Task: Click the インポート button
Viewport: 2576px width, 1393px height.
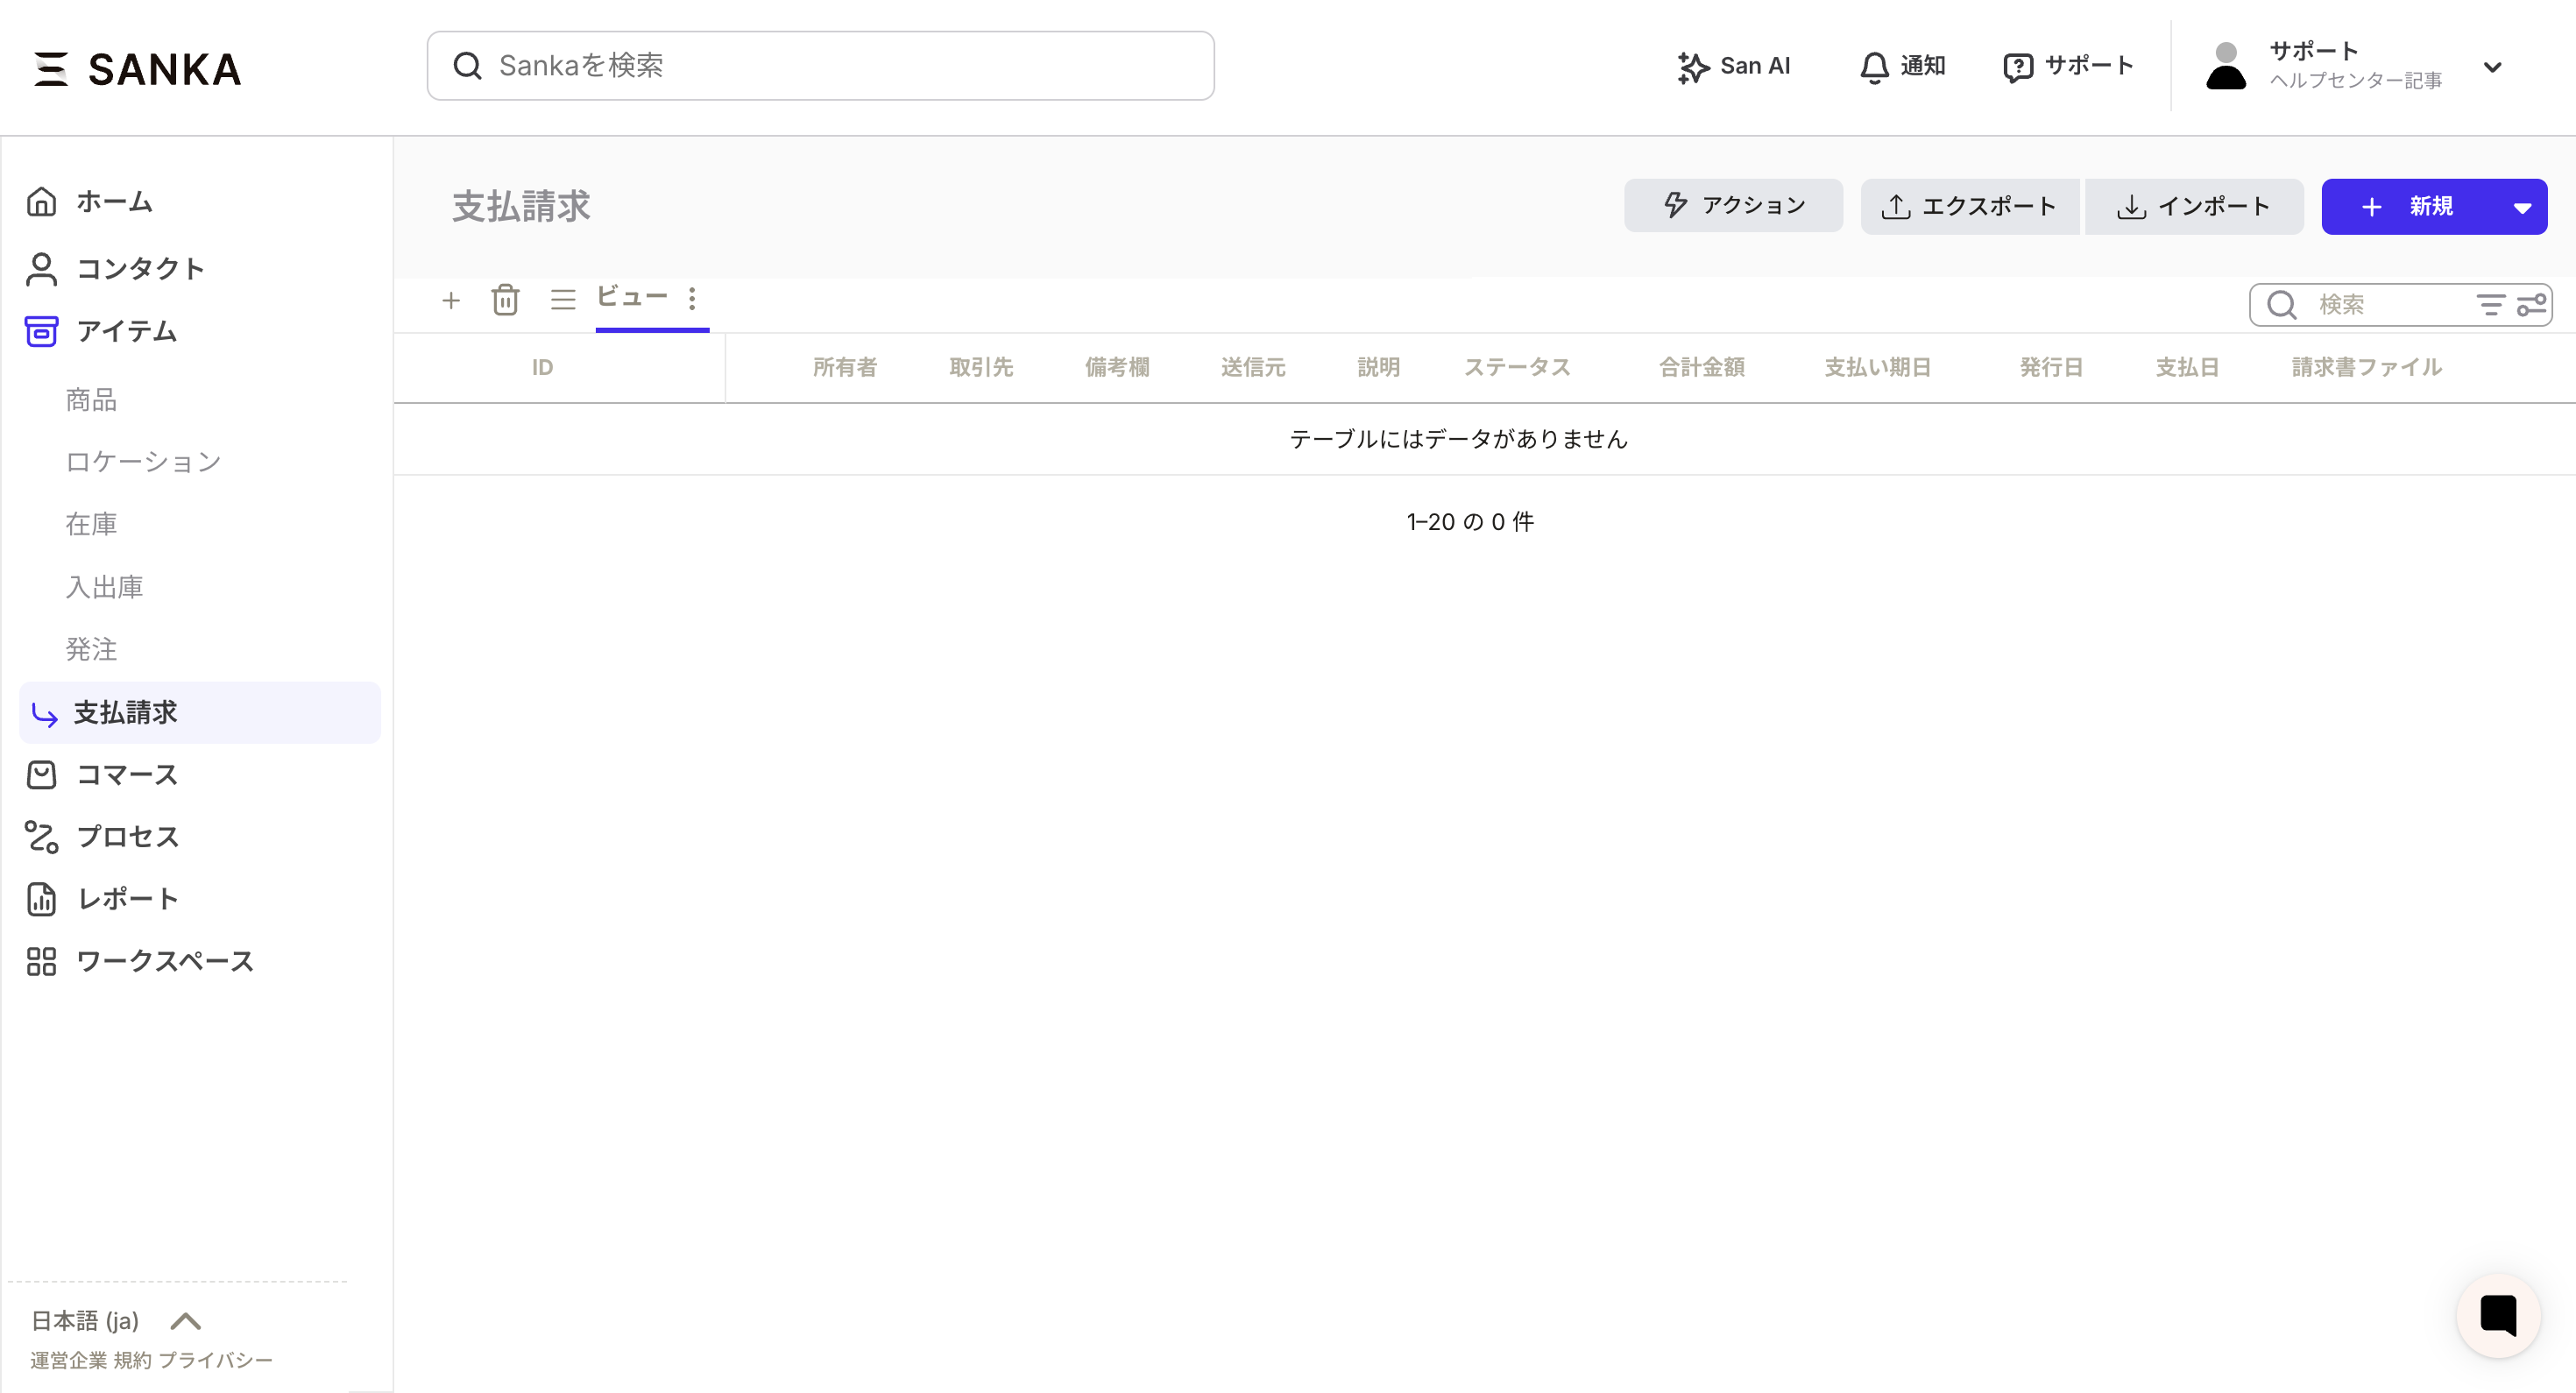Action: (2193, 207)
